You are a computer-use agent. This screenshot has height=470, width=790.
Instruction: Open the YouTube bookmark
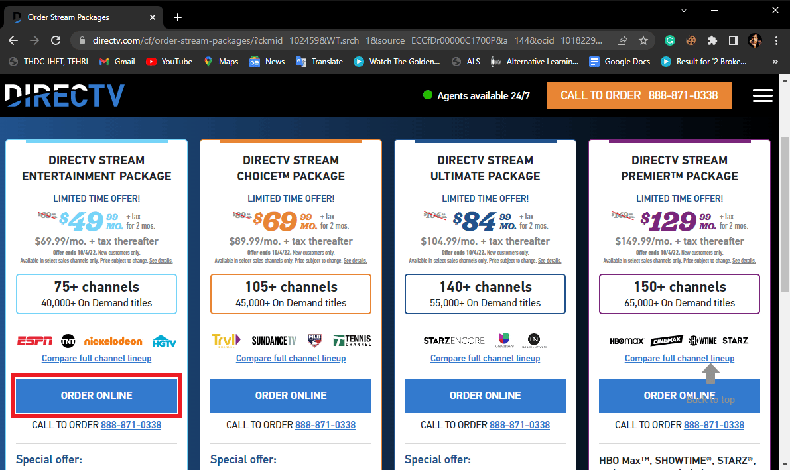tap(168, 62)
